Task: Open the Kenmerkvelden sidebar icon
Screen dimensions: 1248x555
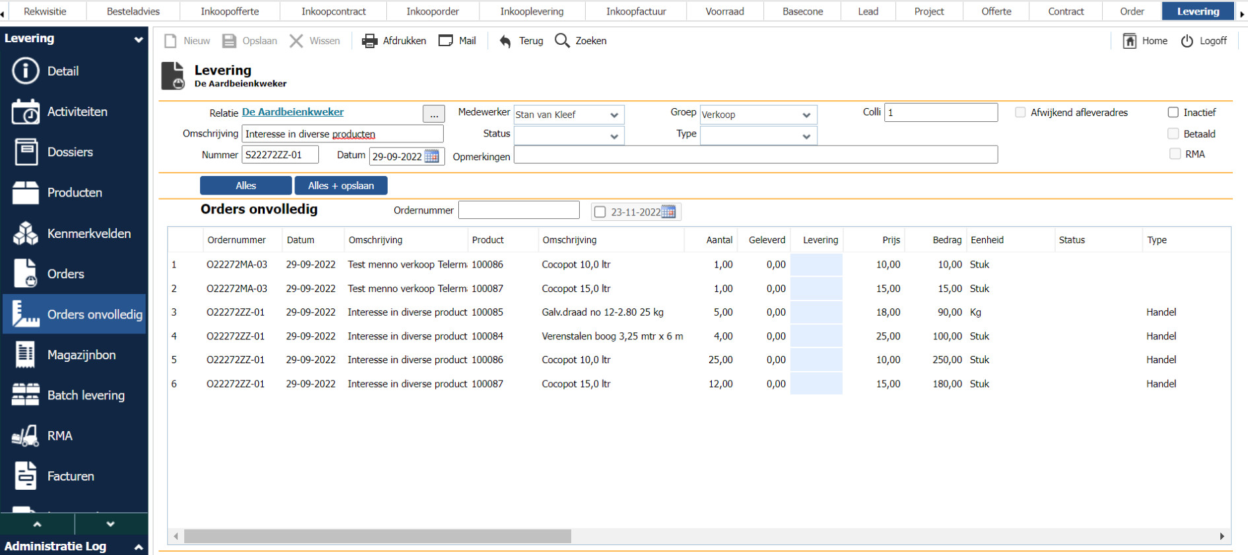Action: 26,233
